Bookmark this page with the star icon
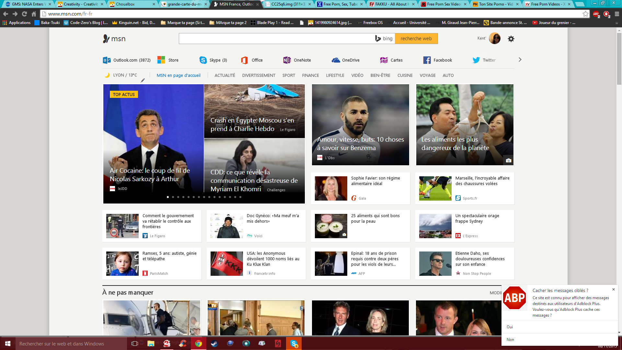This screenshot has height=350, width=622. 585,14
